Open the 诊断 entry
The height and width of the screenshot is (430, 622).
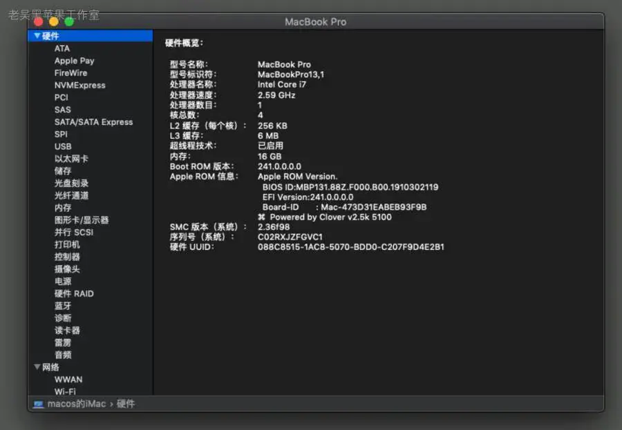tap(63, 319)
